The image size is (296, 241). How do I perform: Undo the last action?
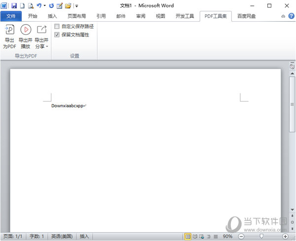tap(39, 5)
